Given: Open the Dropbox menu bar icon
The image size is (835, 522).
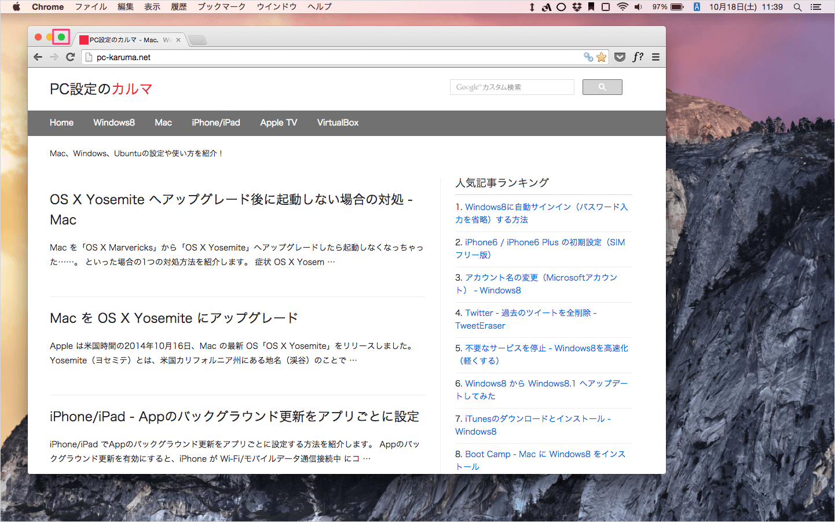Looking at the screenshot, I should tap(577, 7).
